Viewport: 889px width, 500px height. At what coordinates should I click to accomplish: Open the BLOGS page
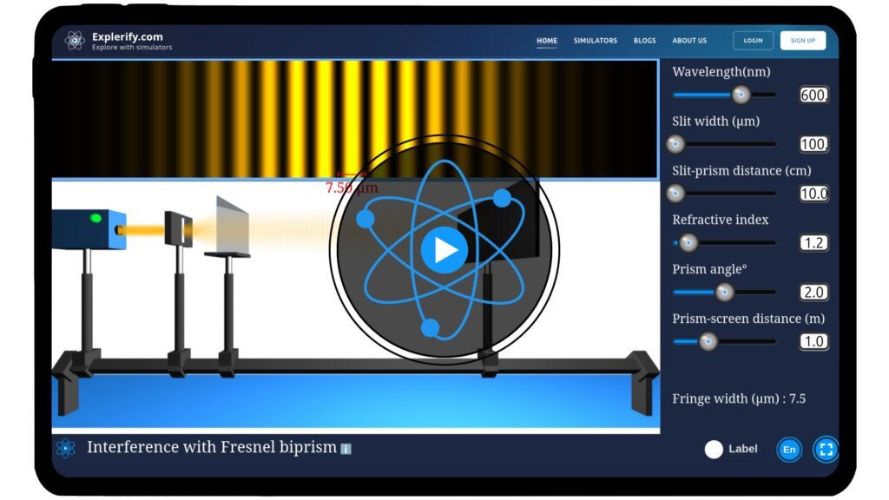point(644,40)
